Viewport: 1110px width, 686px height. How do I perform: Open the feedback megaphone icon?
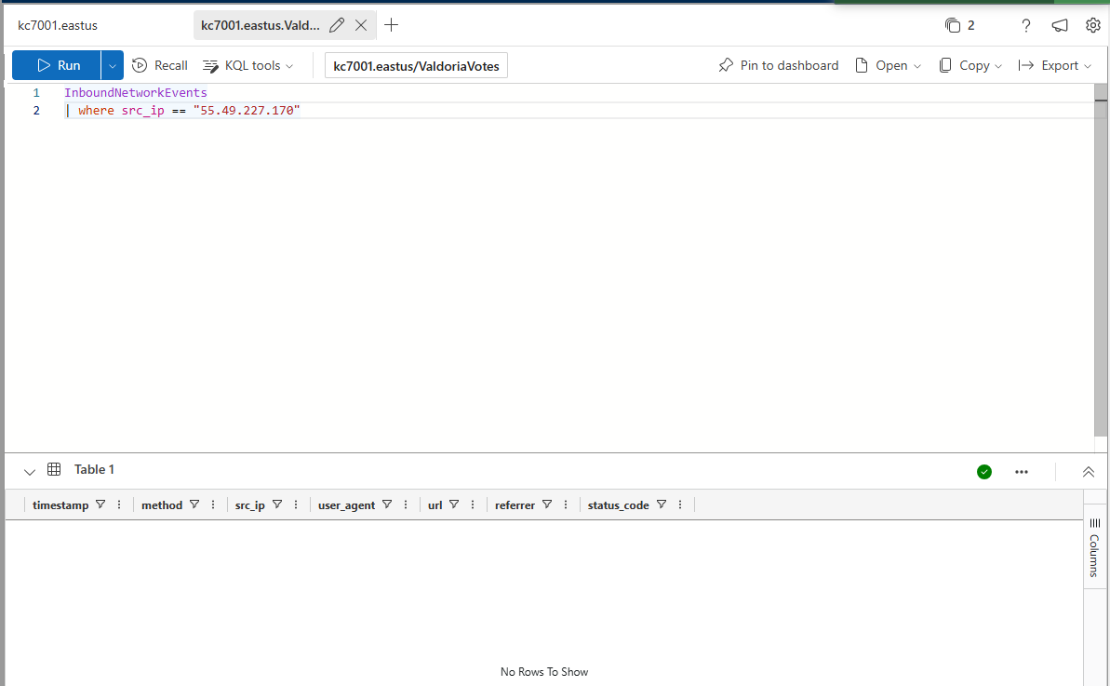click(x=1060, y=25)
